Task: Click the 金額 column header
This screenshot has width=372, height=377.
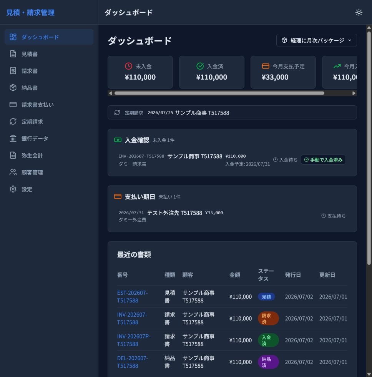Action: (x=235, y=275)
